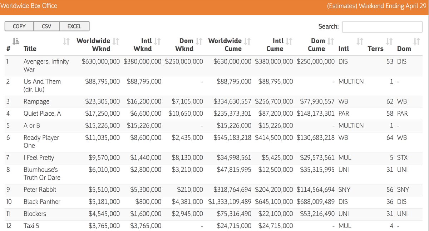This screenshot has height=231, width=429.
Task: Click $630,000,000 in the Worldwide Wknd column
Action: tap(101, 61)
